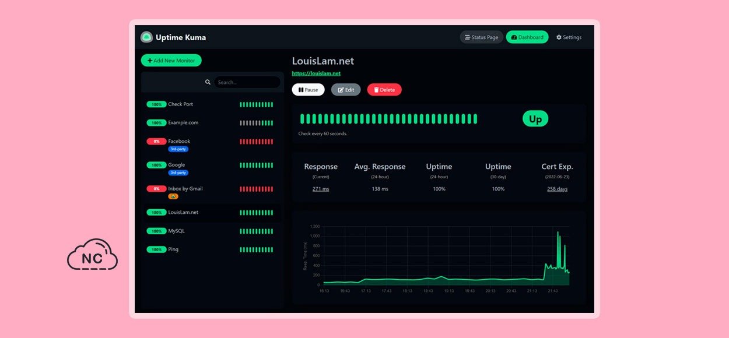Select the Example.com monitor
The width and height of the screenshot is (729, 338).
click(212, 123)
